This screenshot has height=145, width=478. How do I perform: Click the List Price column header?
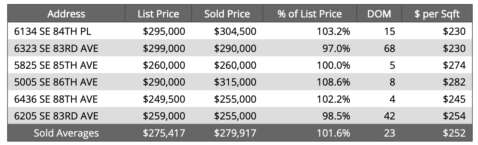tap(158, 14)
